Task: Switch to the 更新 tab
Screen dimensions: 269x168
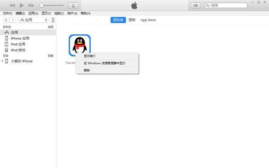Action: point(132,20)
